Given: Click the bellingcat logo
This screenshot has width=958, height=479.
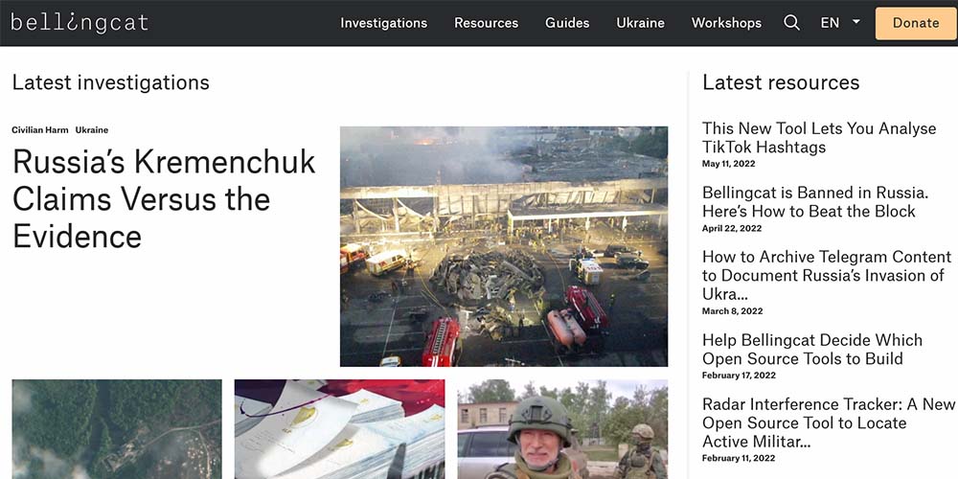Looking at the screenshot, I should coord(80,23).
